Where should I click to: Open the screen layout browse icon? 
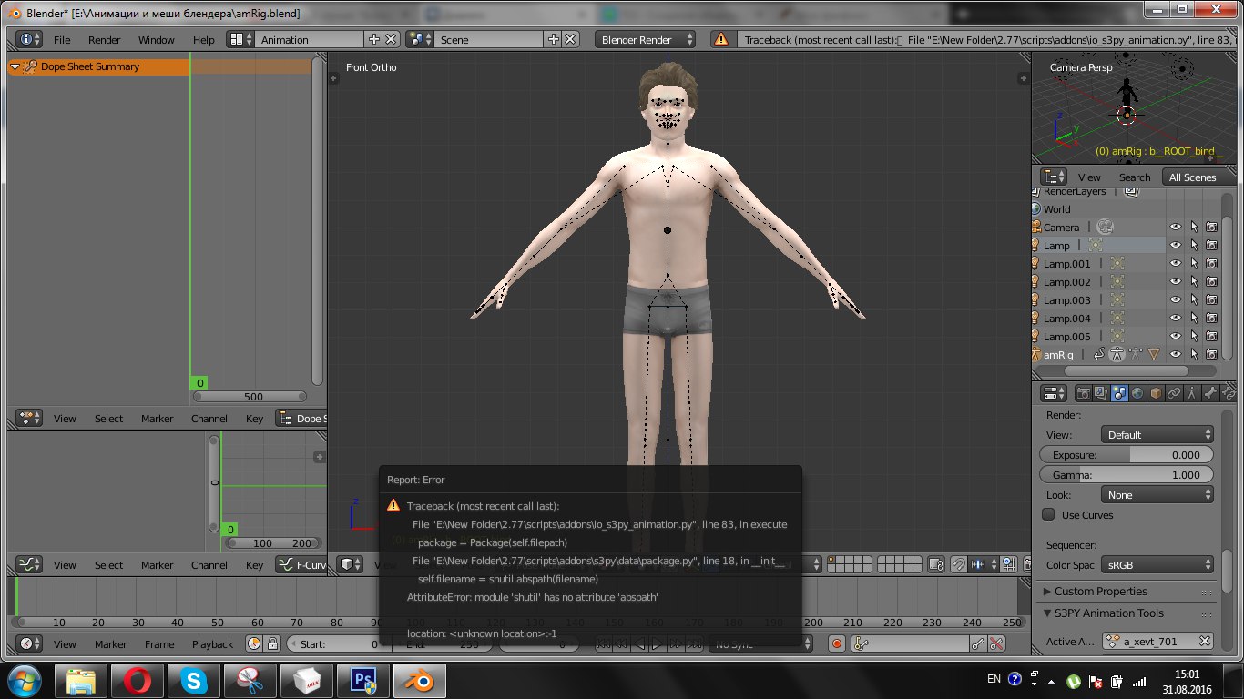240,39
